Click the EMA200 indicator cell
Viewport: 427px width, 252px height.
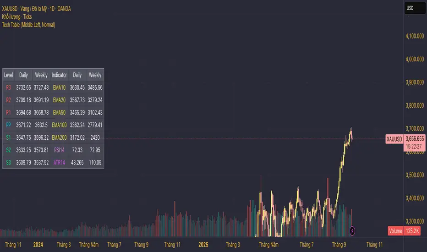(x=59, y=137)
